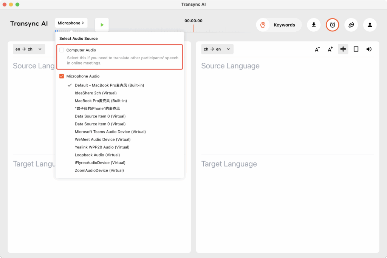Open the user profile account icon
The width and height of the screenshot is (387, 258).
370,25
